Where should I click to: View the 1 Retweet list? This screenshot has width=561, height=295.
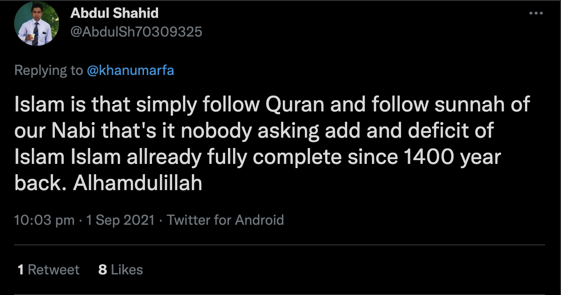click(49, 270)
